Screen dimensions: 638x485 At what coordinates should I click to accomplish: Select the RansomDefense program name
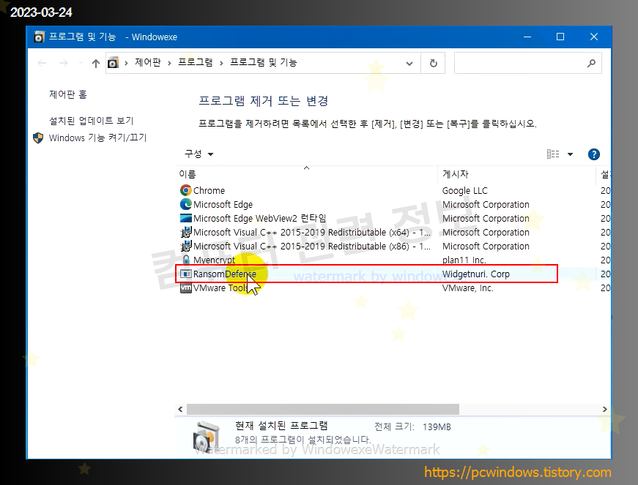225,274
